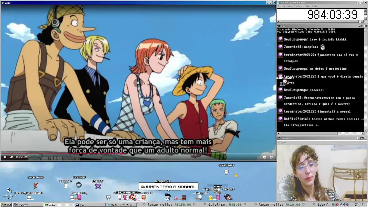This screenshot has height=207, width=368.
Task: Click the MADGORY avatar on overlay
Action: (66, 186)
